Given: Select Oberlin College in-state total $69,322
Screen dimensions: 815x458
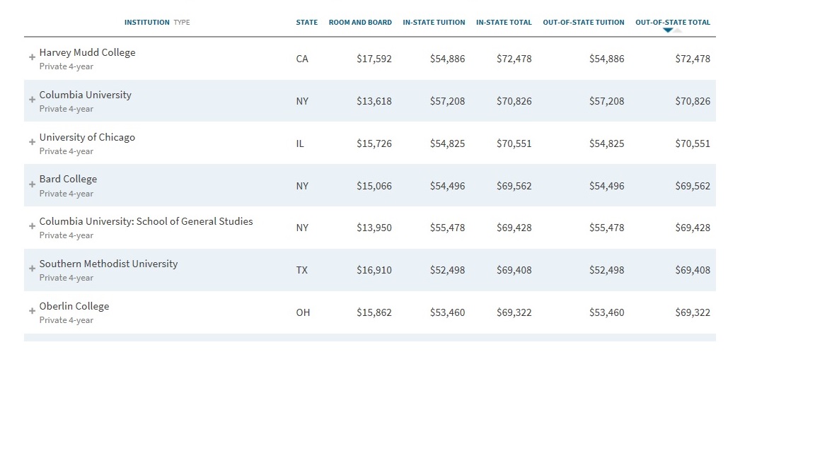Looking at the screenshot, I should pyautogui.click(x=514, y=312).
